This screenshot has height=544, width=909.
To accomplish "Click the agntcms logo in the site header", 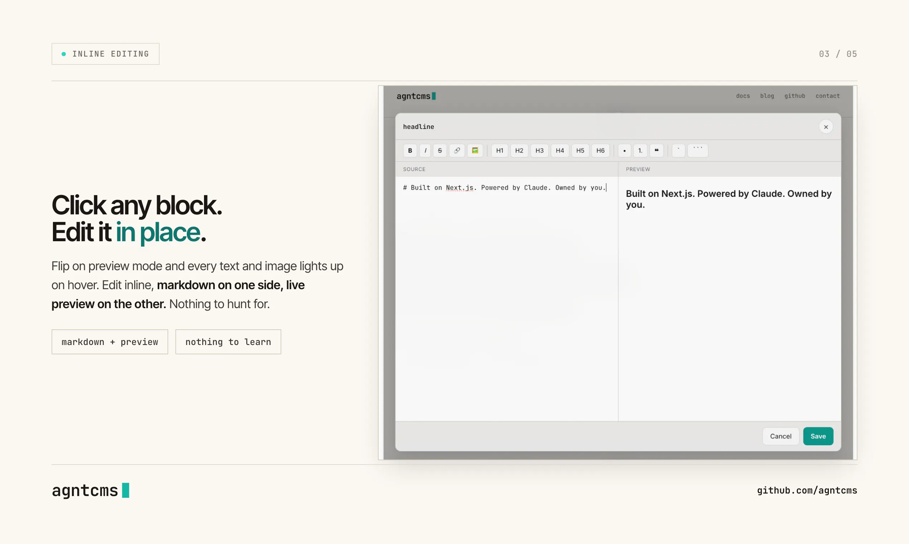I will click(416, 96).
